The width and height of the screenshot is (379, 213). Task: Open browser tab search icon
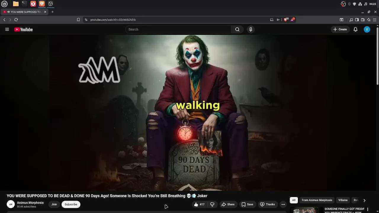[x=341, y=20]
